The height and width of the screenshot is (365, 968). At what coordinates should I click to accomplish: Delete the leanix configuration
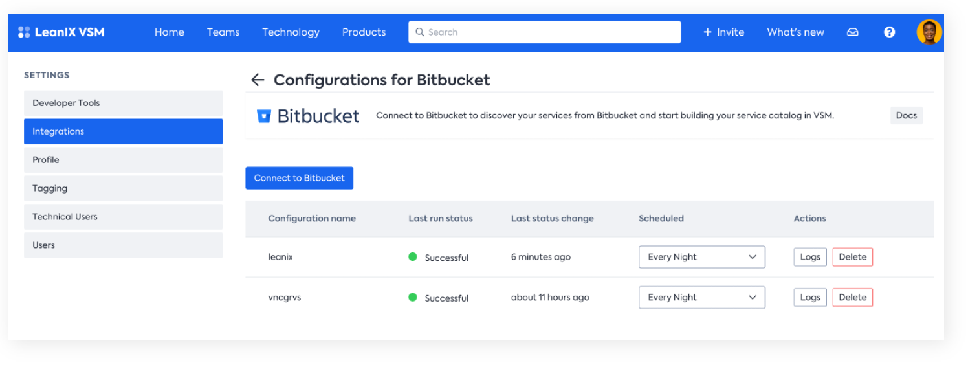click(x=853, y=257)
